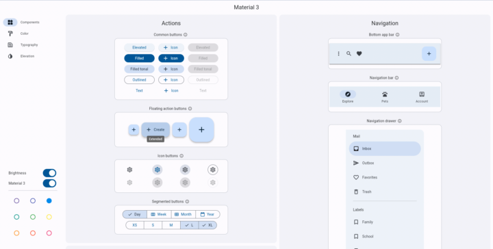Open the Elevation section in the sidebar
This screenshot has width=493, height=249.
click(21, 56)
